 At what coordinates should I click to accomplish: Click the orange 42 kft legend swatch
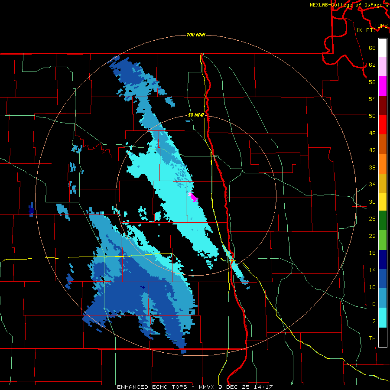(383, 164)
